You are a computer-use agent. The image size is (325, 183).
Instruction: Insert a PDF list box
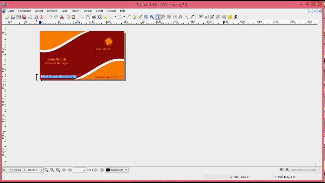coord(224,17)
